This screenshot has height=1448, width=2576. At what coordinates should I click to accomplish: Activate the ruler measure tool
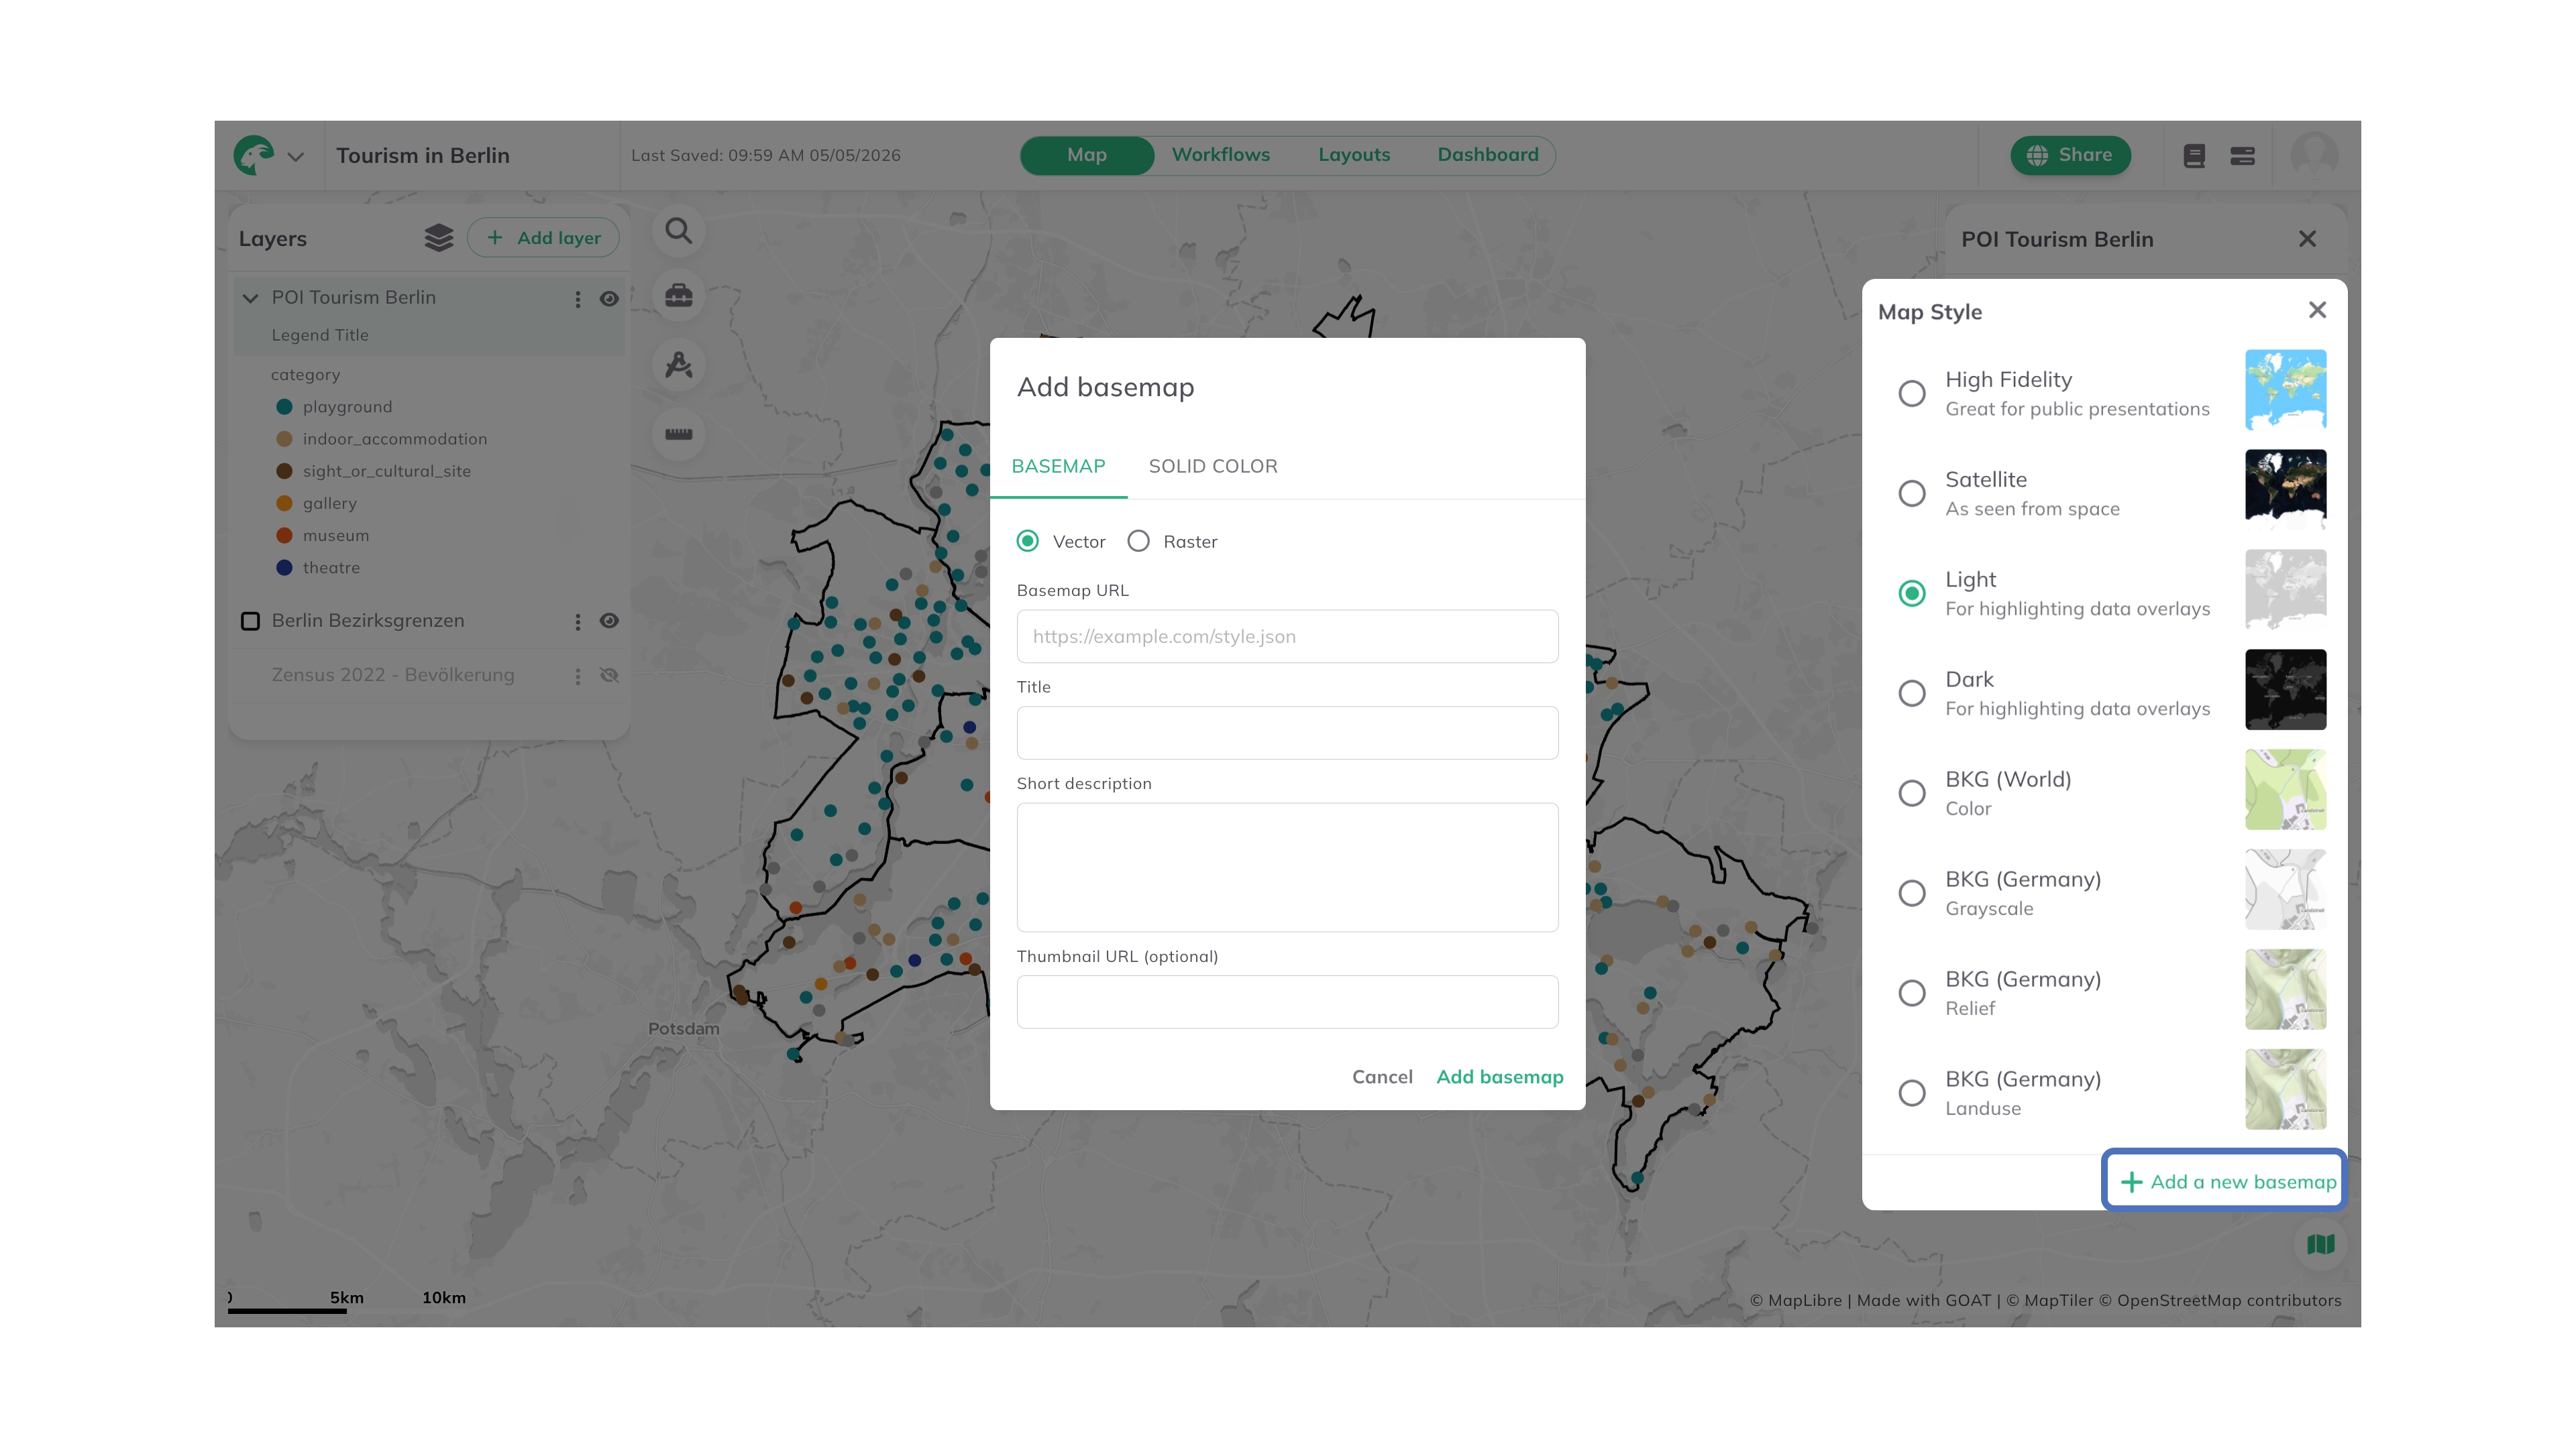pos(679,434)
